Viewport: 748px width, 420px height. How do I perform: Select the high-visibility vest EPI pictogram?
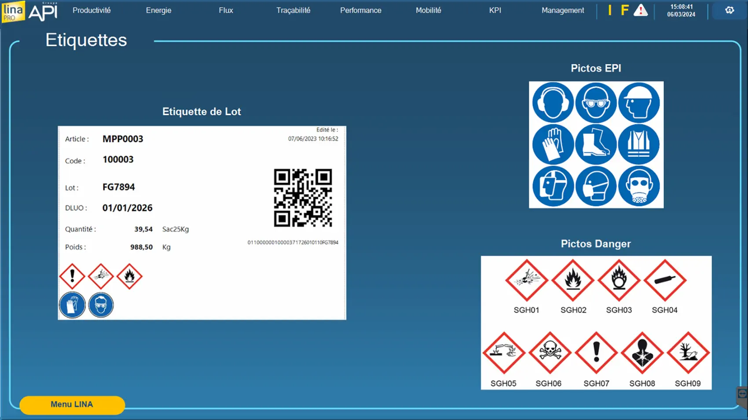[x=639, y=144]
